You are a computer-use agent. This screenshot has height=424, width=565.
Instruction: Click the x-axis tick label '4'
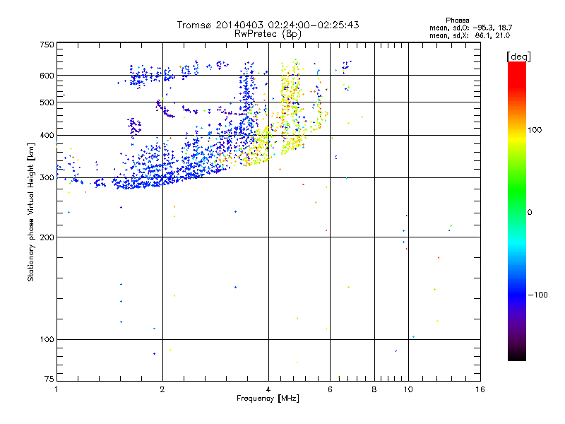tap(268, 389)
